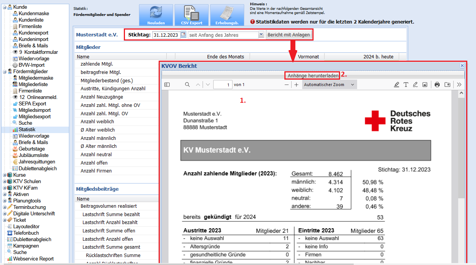Save the PDF using download icon

click(447, 85)
